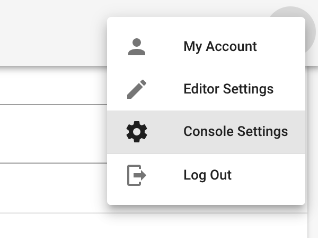This screenshot has width=318, height=238.
Task: Choose the highlighted Console Settings label
Action: (236, 131)
